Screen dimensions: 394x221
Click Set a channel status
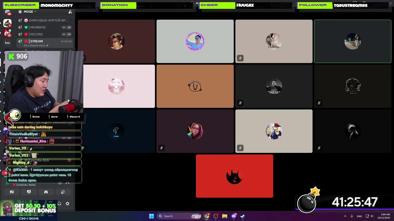coord(36,45)
